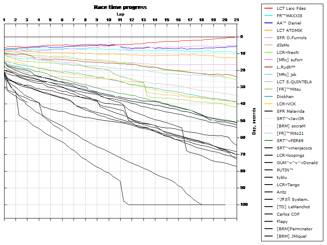Click the yellow marker beside LCR»NeoN
Viewport: 327px width, 245px height.
(268, 52)
